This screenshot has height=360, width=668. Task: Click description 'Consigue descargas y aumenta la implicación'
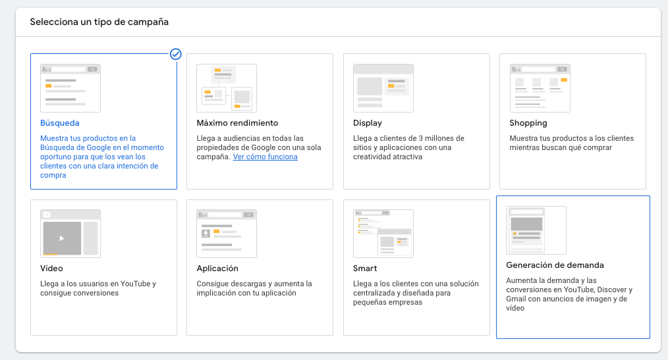tap(254, 288)
